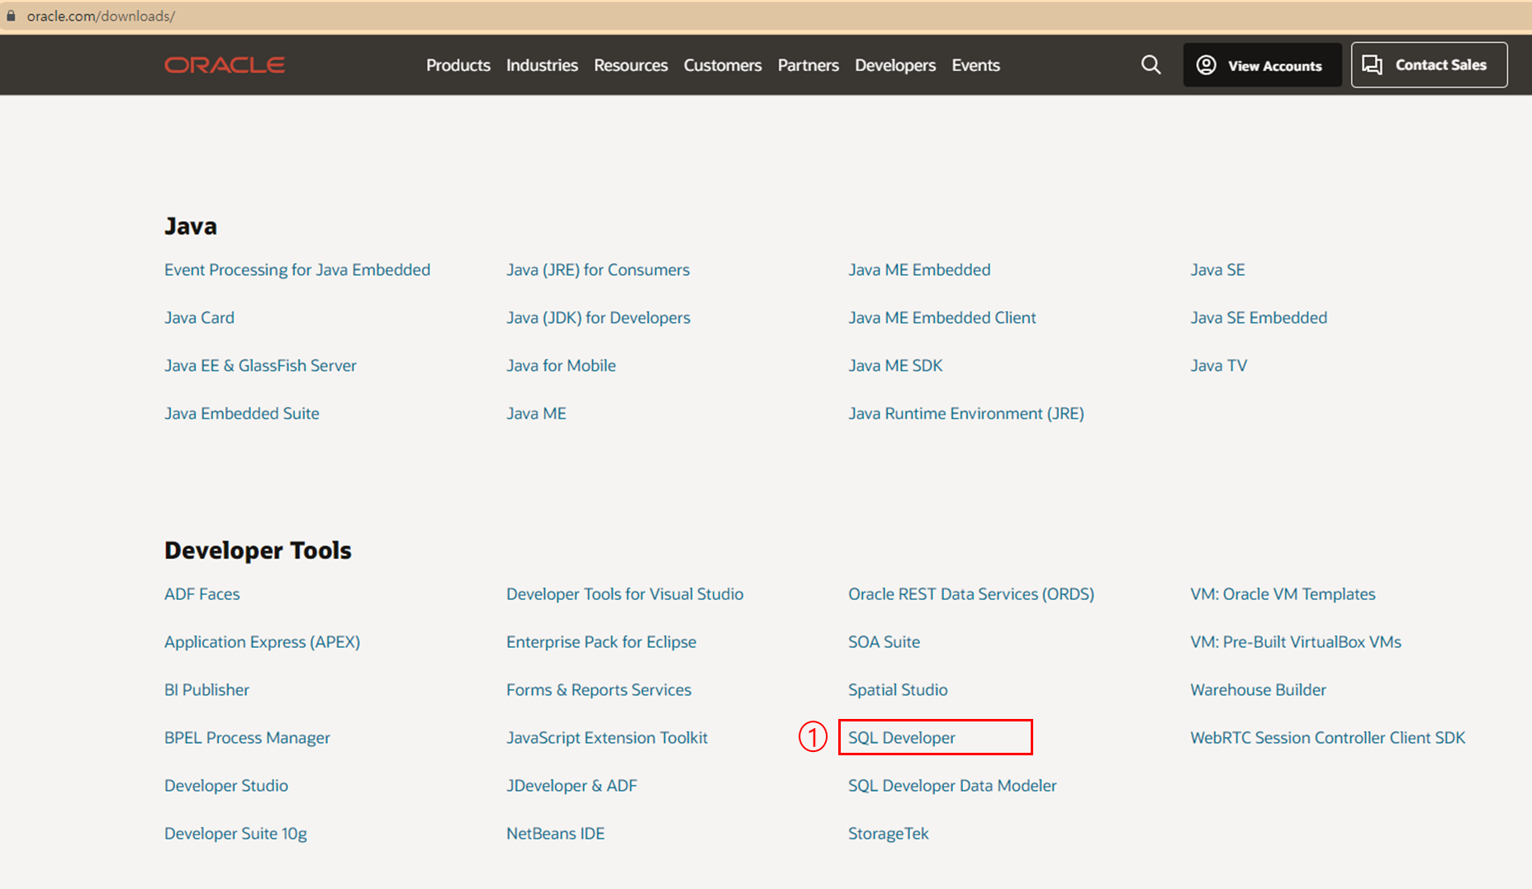Open Event Processing for Java Embedded link
The image size is (1532, 889).
pos(297,270)
